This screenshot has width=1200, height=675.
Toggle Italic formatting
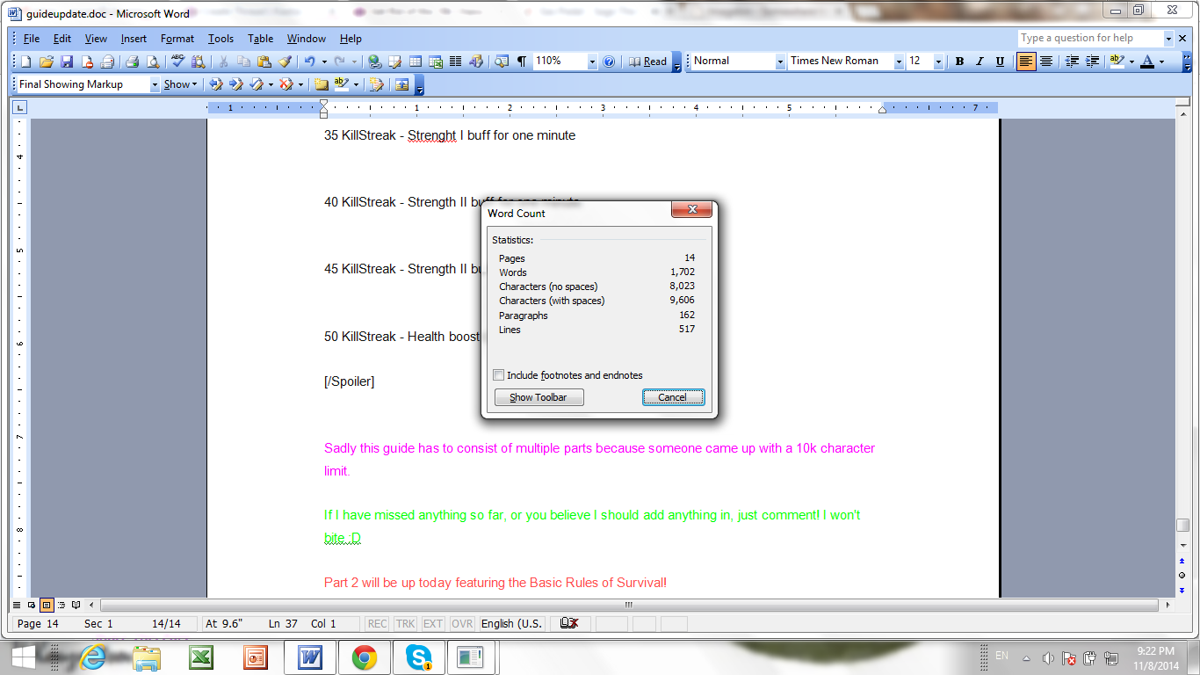click(980, 62)
